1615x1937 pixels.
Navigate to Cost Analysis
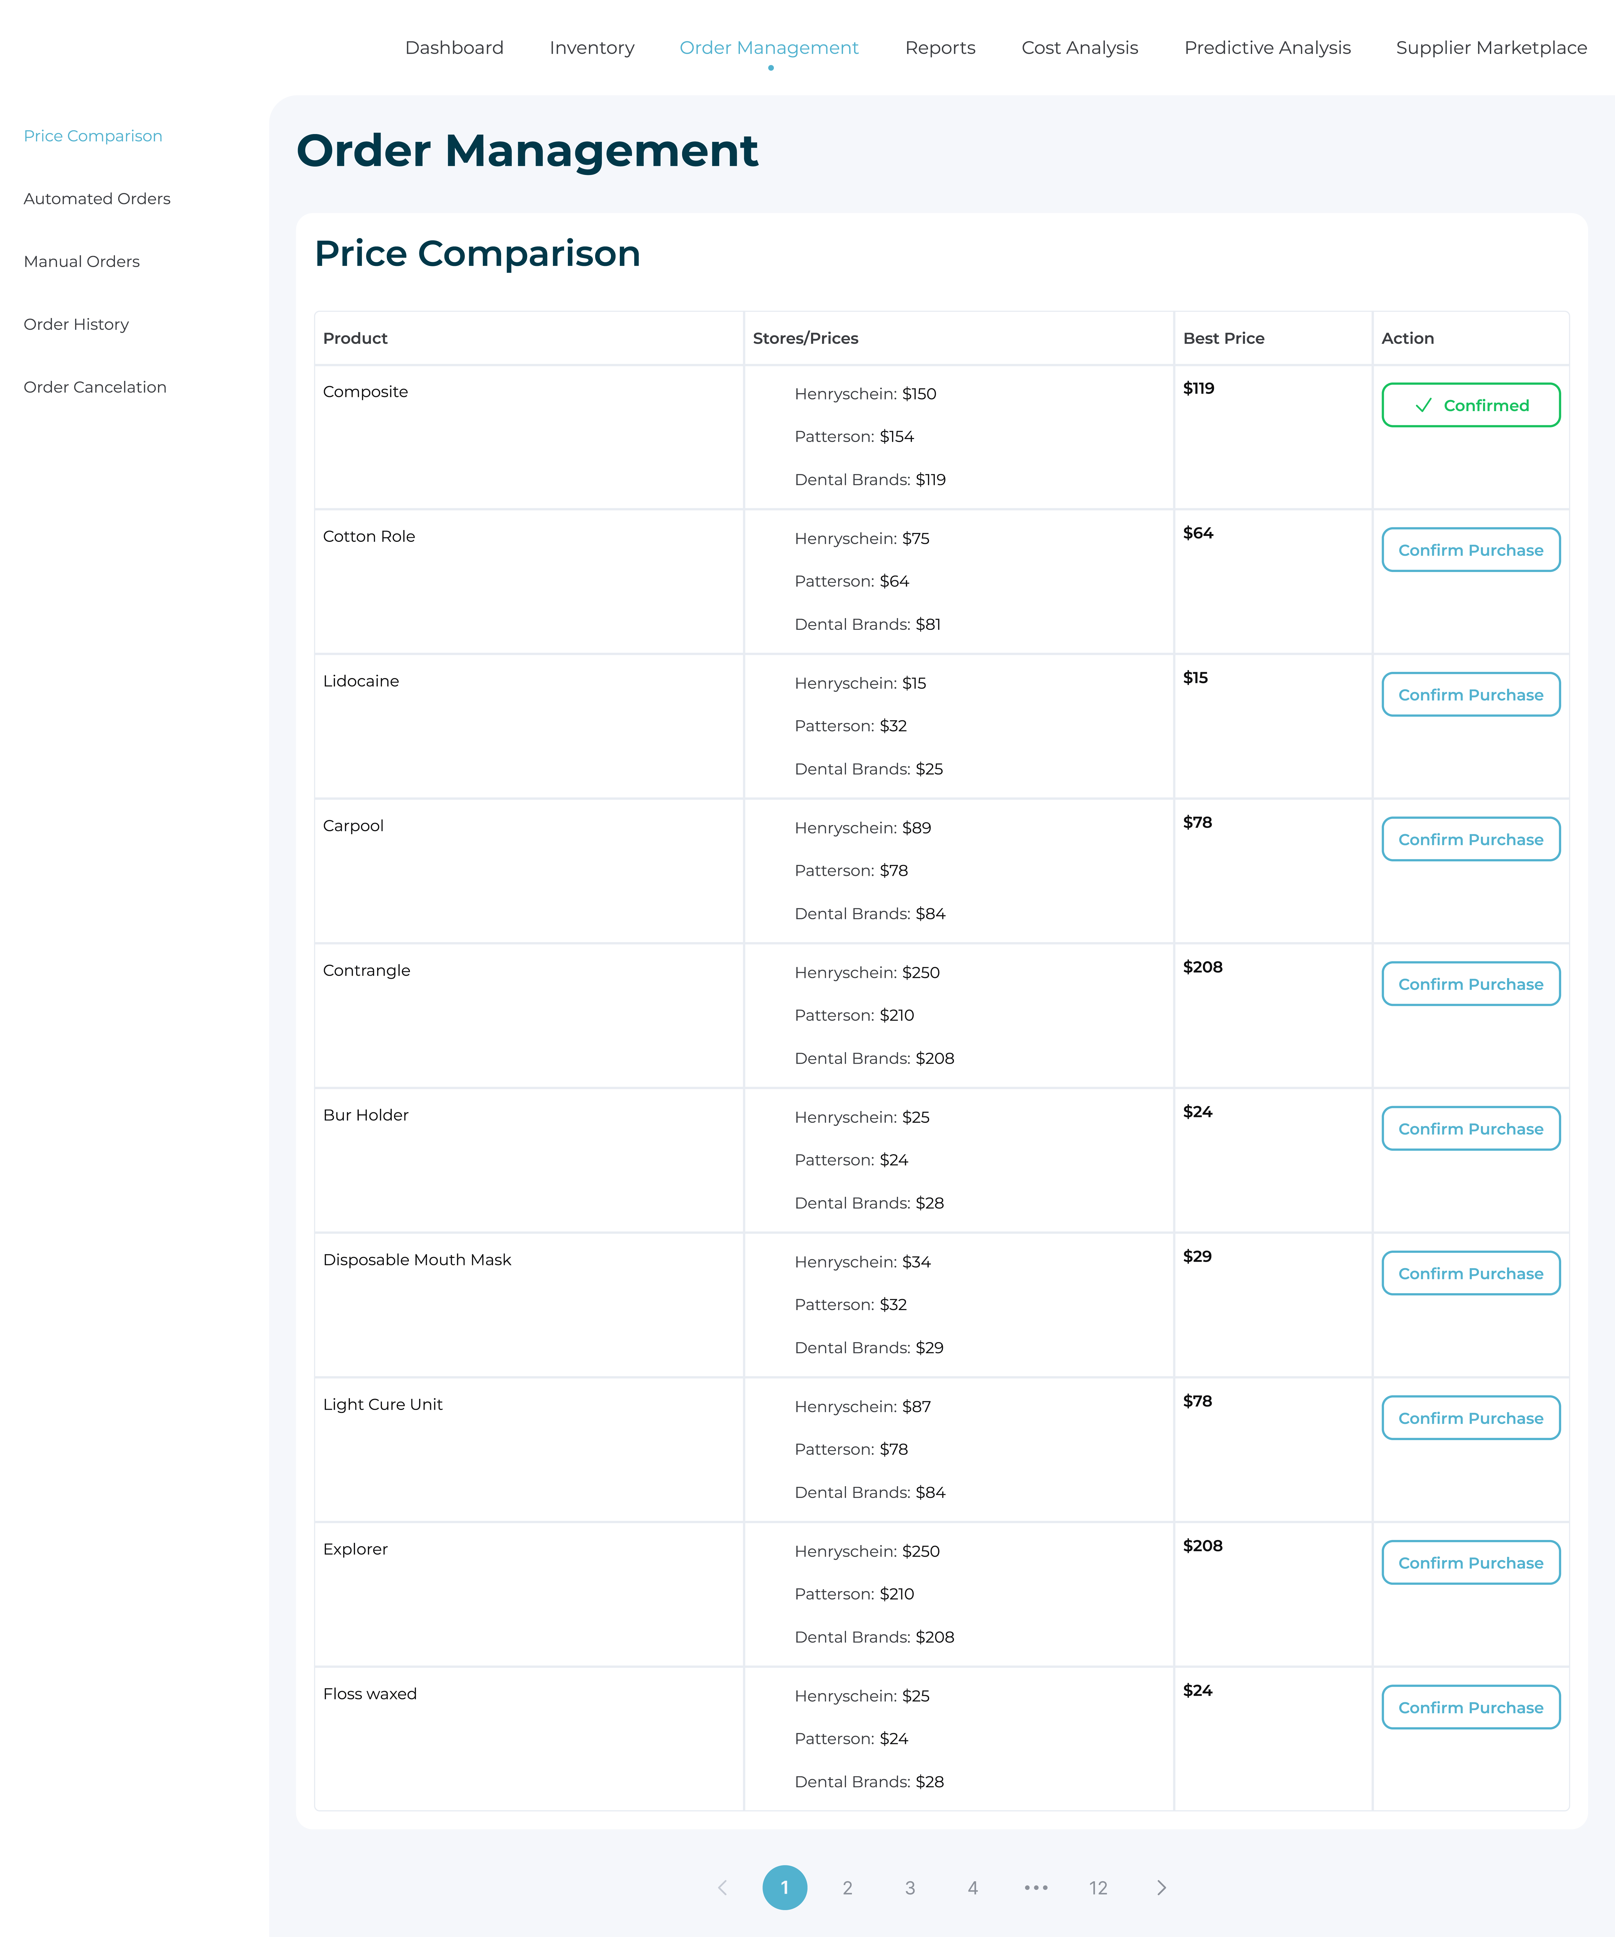pos(1079,48)
